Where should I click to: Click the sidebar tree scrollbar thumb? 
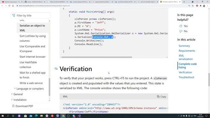(50, 87)
